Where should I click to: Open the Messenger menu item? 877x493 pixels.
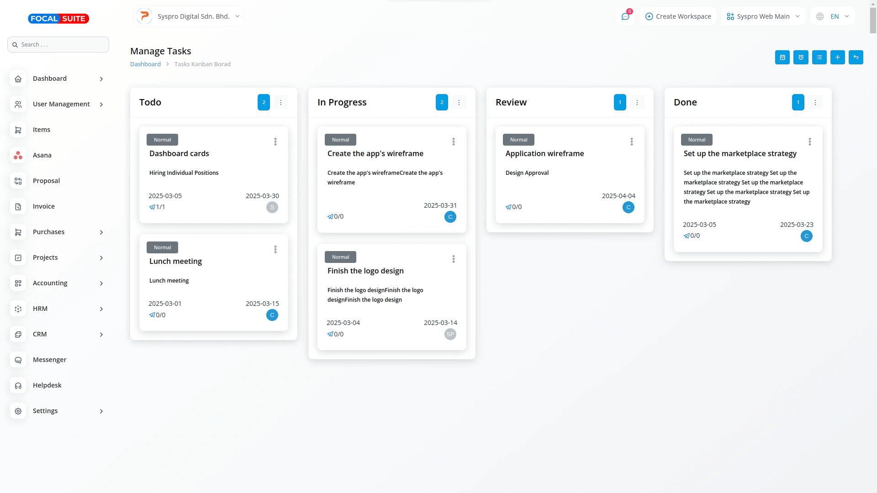point(49,360)
